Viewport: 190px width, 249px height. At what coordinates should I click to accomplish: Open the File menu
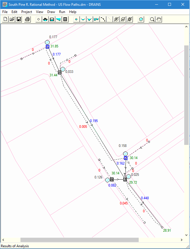pyautogui.click(x=5, y=12)
